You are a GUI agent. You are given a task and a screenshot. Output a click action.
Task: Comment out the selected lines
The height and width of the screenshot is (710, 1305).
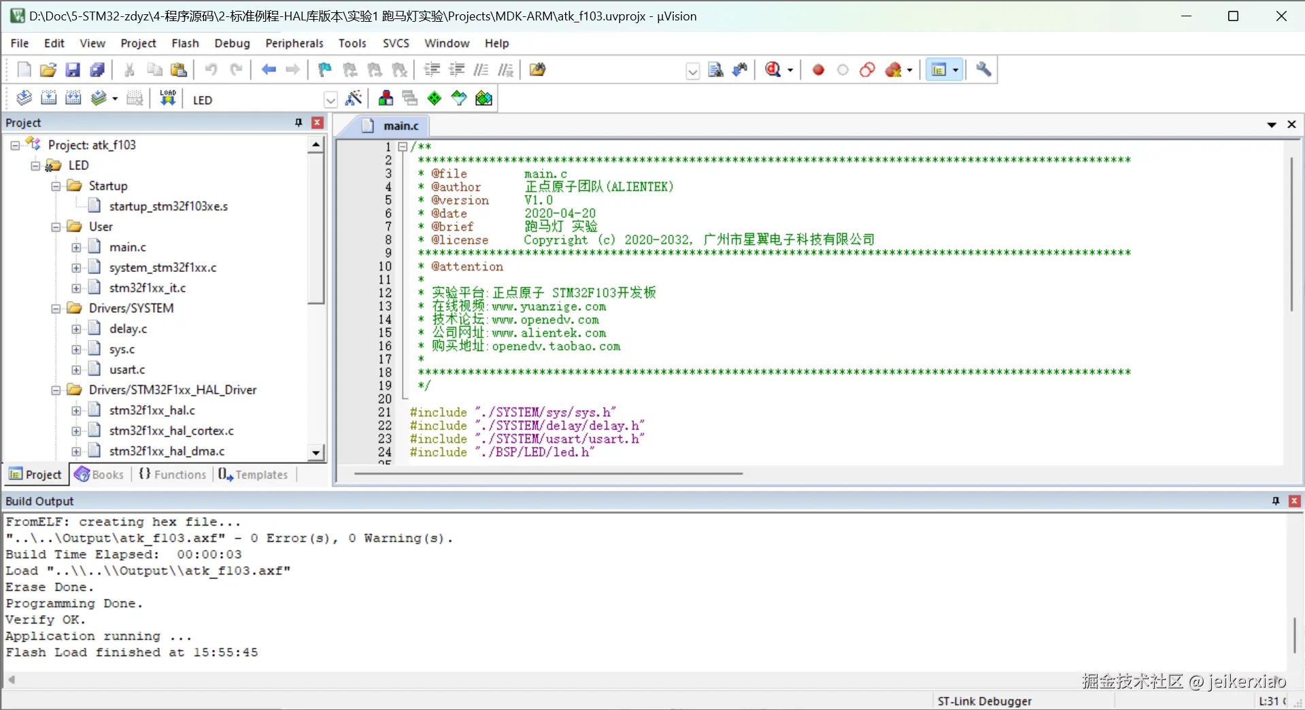click(481, 70)
